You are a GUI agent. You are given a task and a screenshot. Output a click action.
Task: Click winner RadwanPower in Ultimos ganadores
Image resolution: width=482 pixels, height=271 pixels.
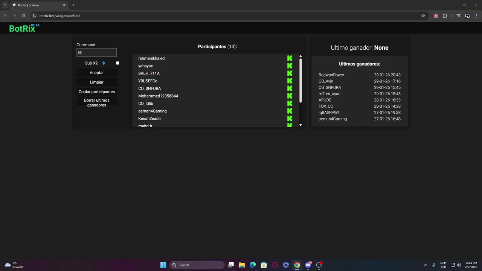[331, 75]
